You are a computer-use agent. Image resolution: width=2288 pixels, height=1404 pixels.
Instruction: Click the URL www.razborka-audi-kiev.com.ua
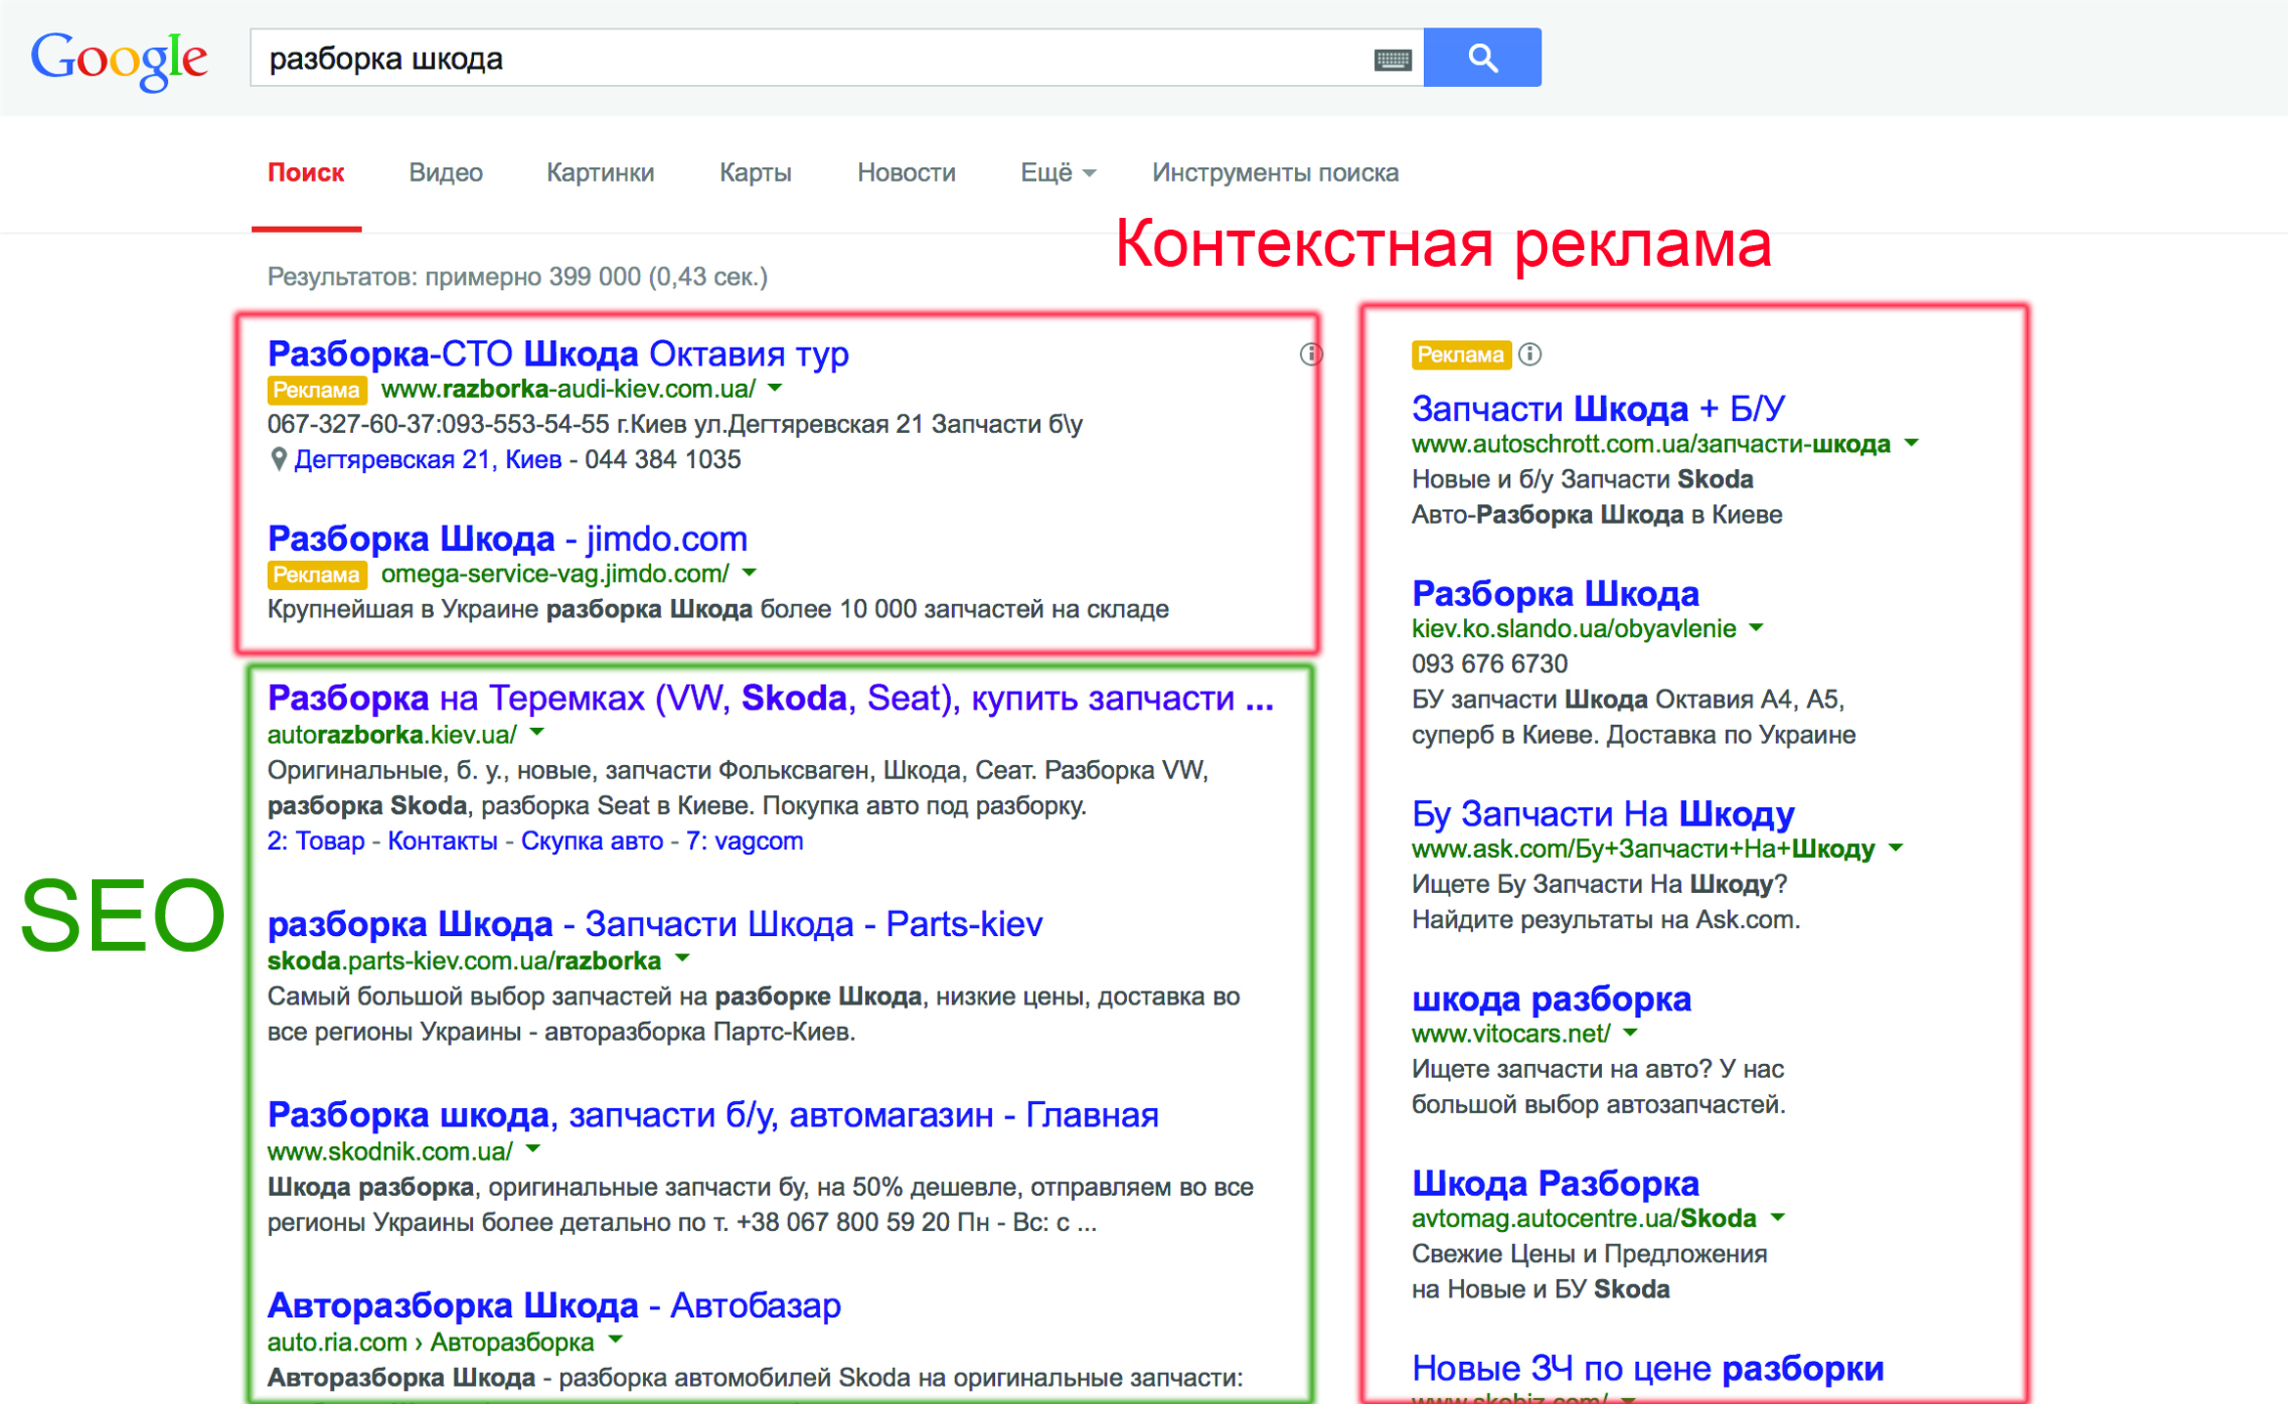pos(568,389)
